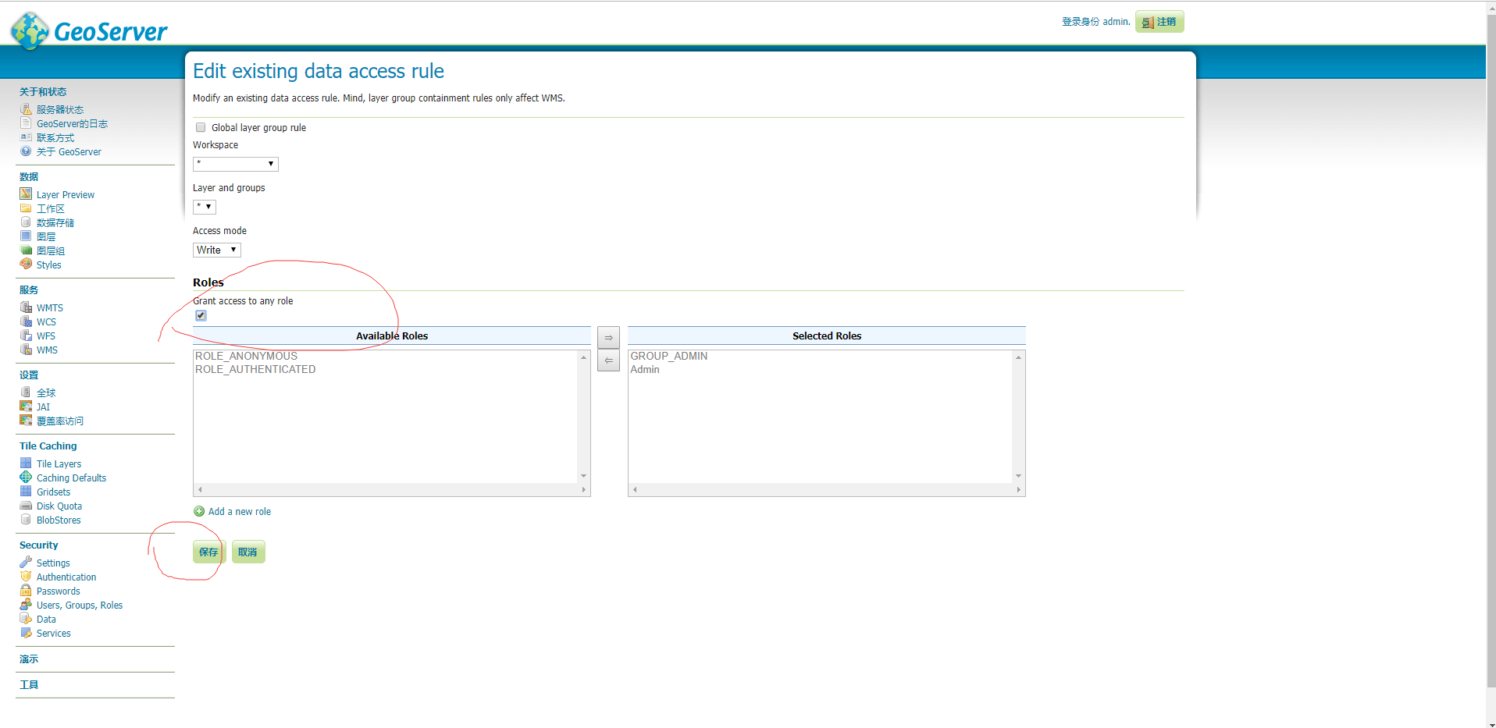Click the green plus Add new role icon

point(199,512)
